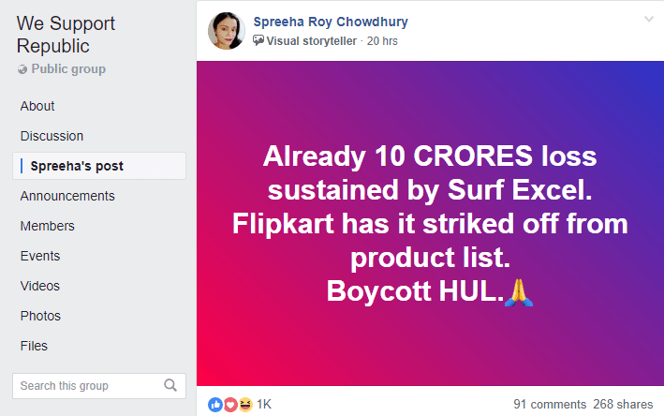Click the Visual storyteller badge icon
This screenshot has height=416, width=664.
coord(258,41)
